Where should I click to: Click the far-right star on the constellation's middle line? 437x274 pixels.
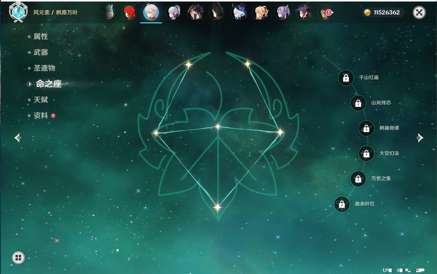coord(280,132)
